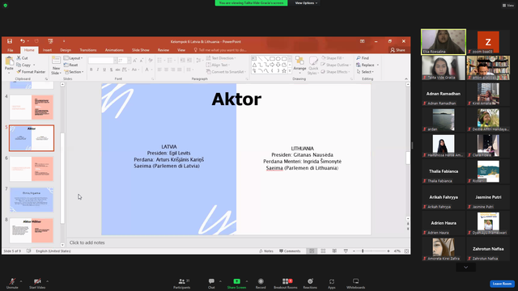Click the Save icon in PowerPoint title bar
This screenshot has height=291, width=518.
tap(10, 41)
